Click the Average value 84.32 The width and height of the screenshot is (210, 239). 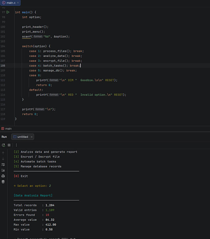click(x=50, y=220)
